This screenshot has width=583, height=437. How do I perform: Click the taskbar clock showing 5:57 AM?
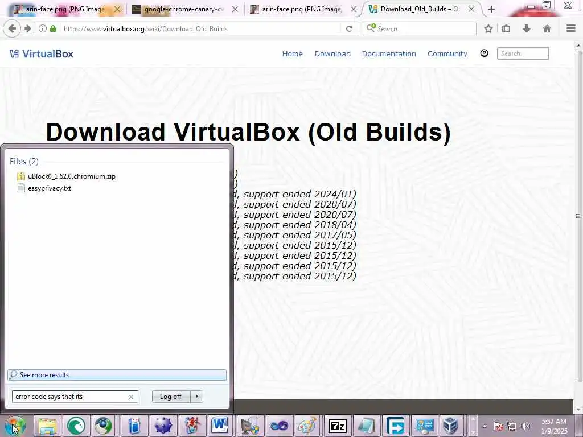point(554,426)
